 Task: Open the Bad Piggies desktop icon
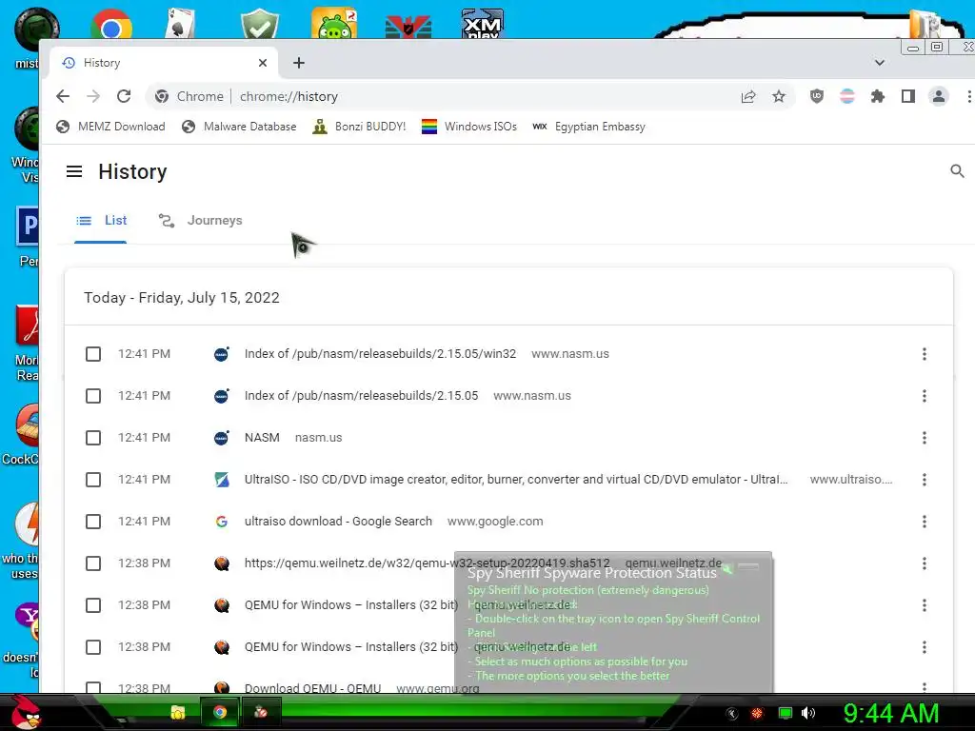click(334, 24)
